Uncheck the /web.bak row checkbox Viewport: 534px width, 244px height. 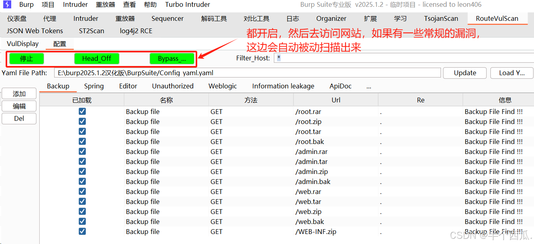[x=82, y=221]
